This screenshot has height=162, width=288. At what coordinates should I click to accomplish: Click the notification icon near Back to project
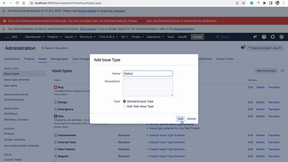[x=243, y=47]
